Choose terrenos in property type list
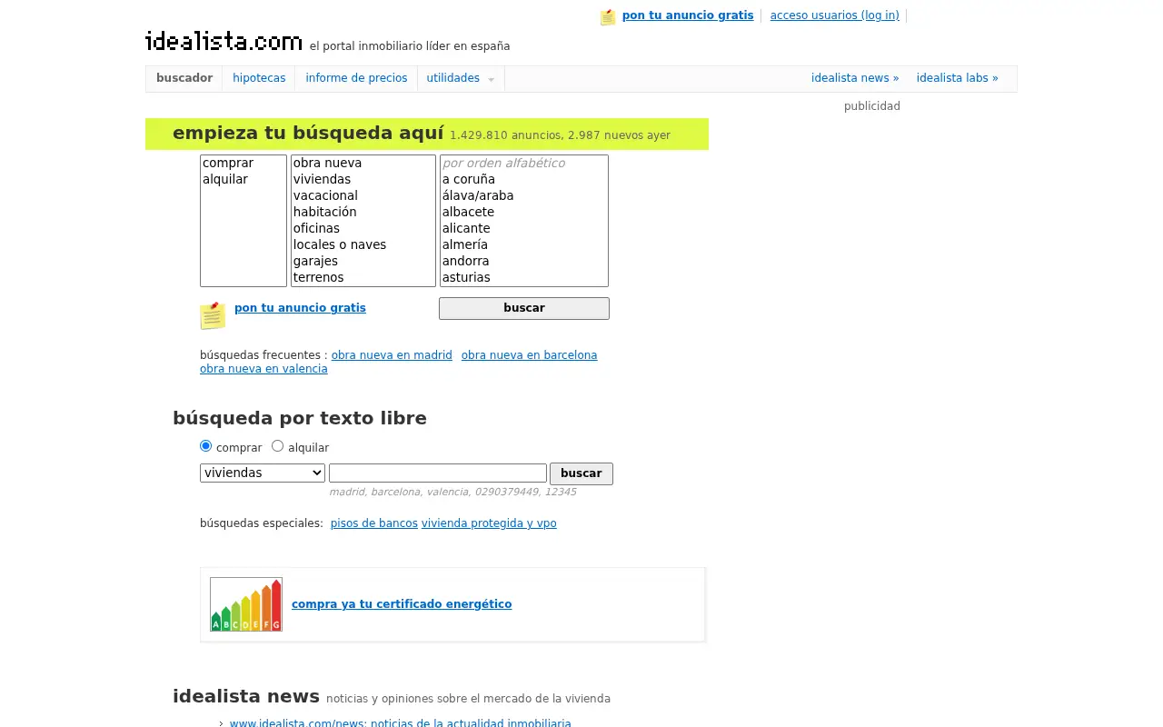 point(363,278)
